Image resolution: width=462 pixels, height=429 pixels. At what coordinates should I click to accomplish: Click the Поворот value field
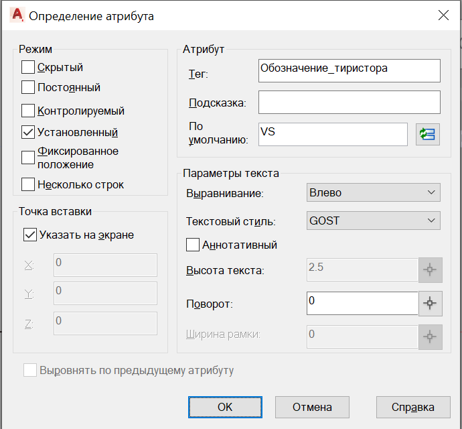[362, 303]
